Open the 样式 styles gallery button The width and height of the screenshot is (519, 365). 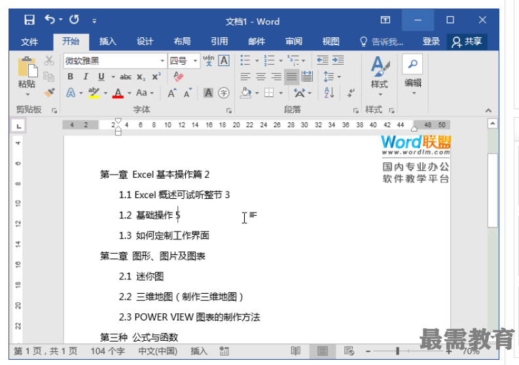click(x=380, y=76)
